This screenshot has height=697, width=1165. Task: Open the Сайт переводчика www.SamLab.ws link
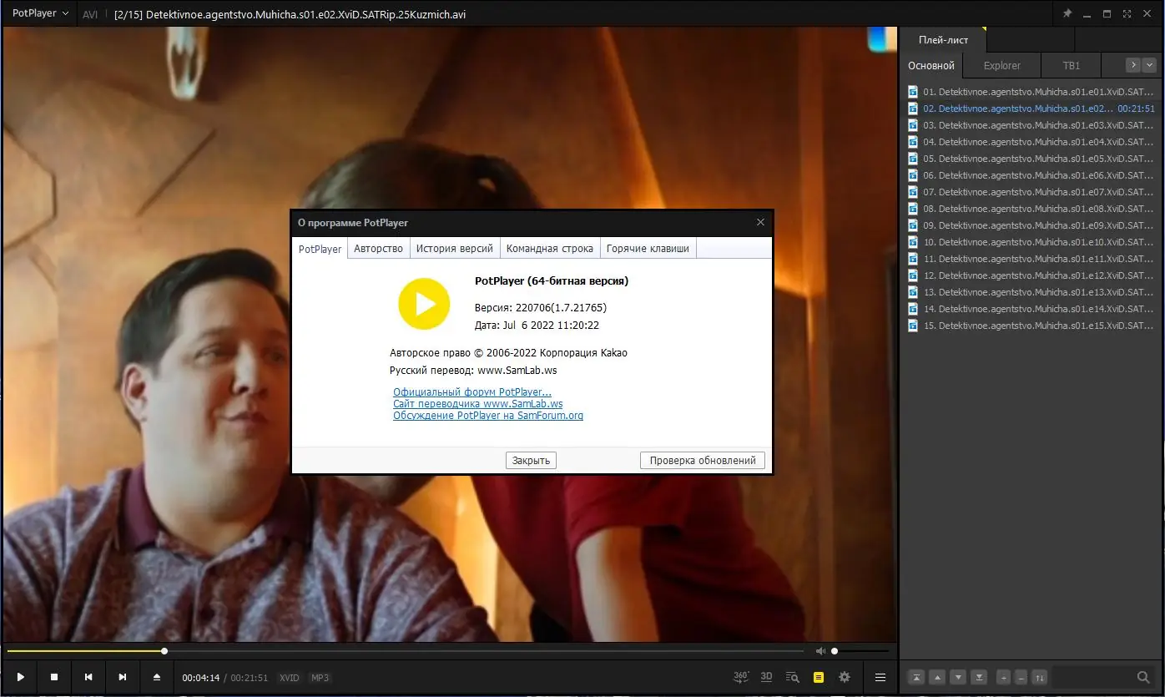(478, 404)
